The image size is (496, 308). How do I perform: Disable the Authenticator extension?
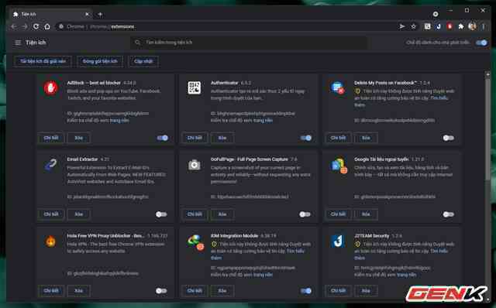pos(306,138)
